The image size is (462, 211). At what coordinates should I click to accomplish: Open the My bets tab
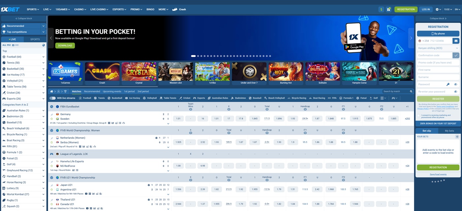[449, 131]
